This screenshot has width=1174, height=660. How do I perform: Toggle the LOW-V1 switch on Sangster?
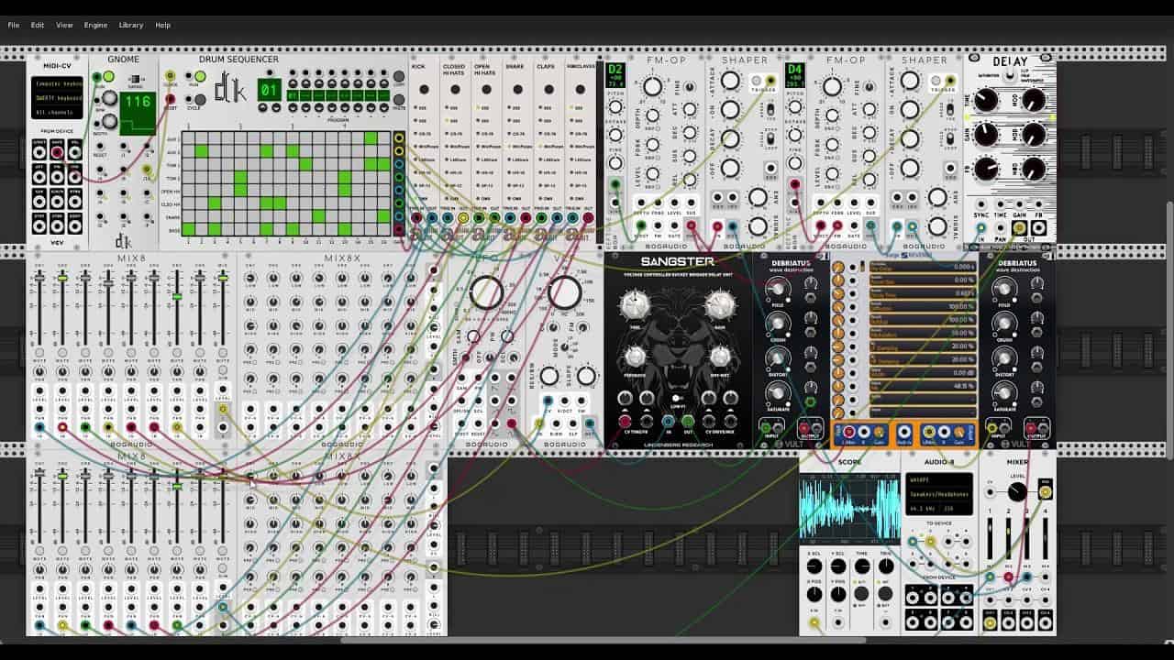(x=676, y=397)
